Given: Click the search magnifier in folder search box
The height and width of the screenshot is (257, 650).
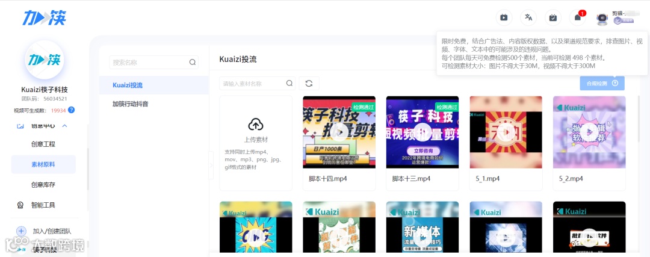Looking at the screenshot, I should (x=193, y=62).
